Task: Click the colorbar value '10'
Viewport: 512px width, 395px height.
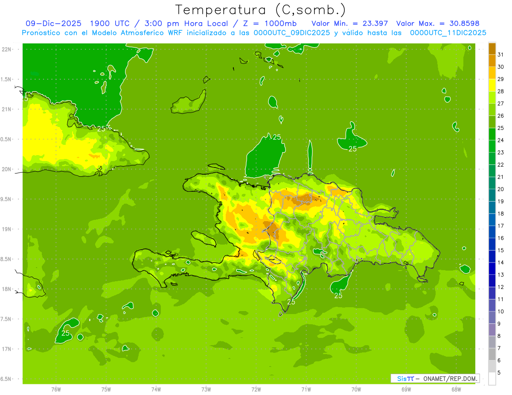Action: [501, 311]
